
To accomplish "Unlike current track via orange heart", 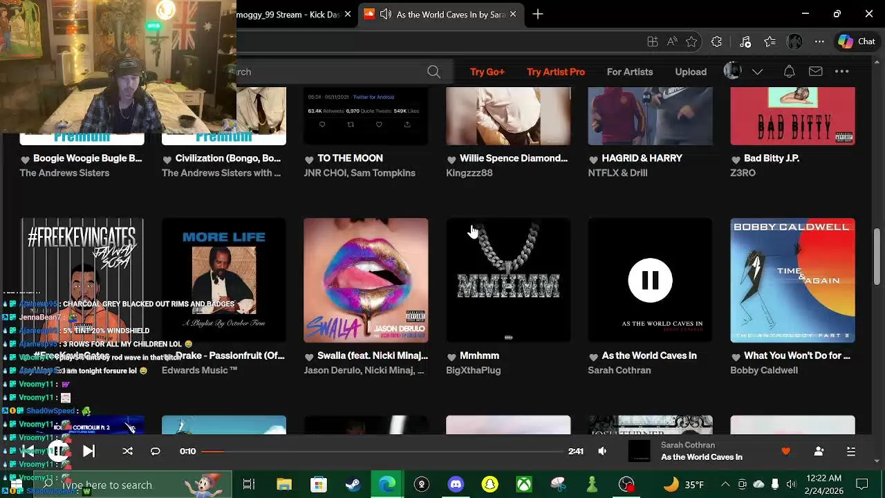I will click(785, 452).
